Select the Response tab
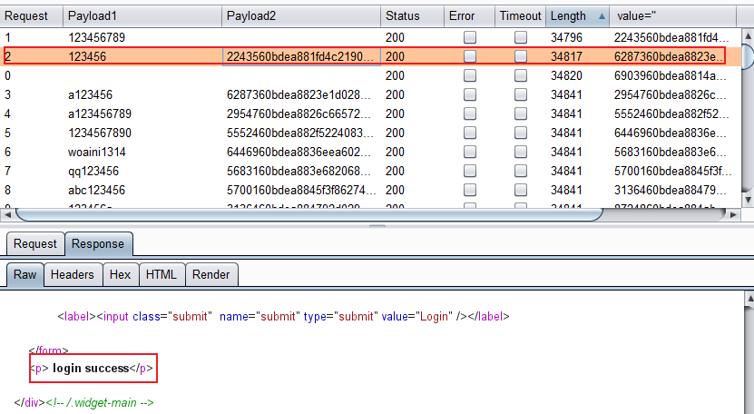Screen dimensions: 754x414 tap(97, 243)
